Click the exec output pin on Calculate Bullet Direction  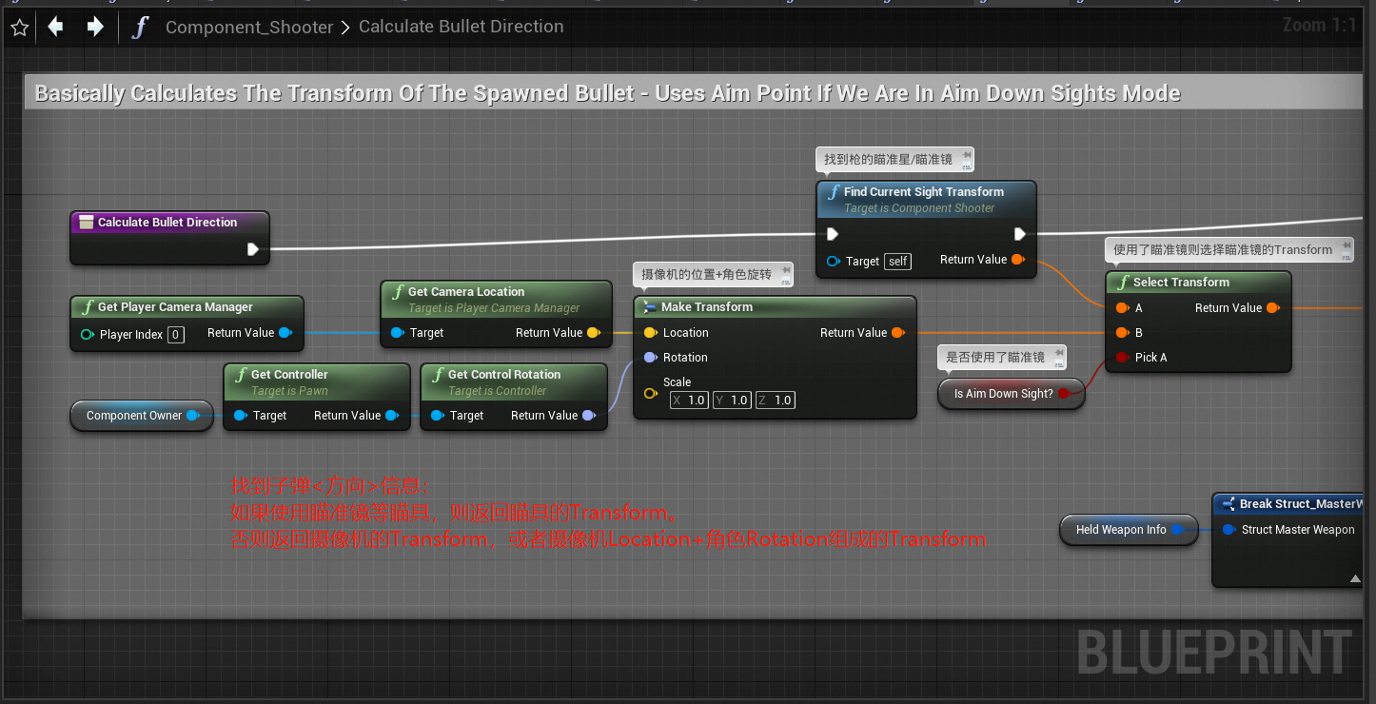(254, 250)
